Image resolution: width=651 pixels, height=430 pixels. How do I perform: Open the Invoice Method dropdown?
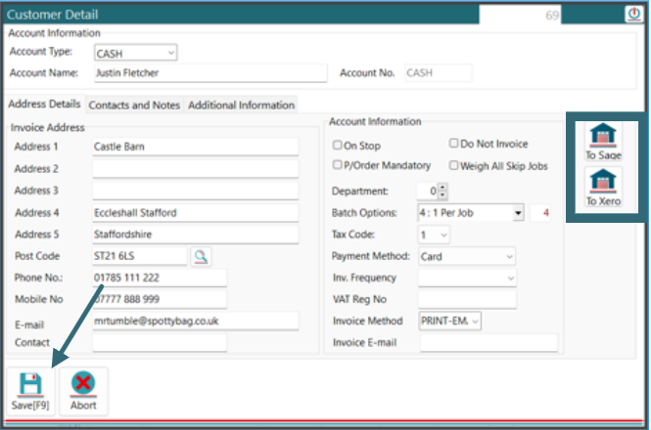coord(476,322)
